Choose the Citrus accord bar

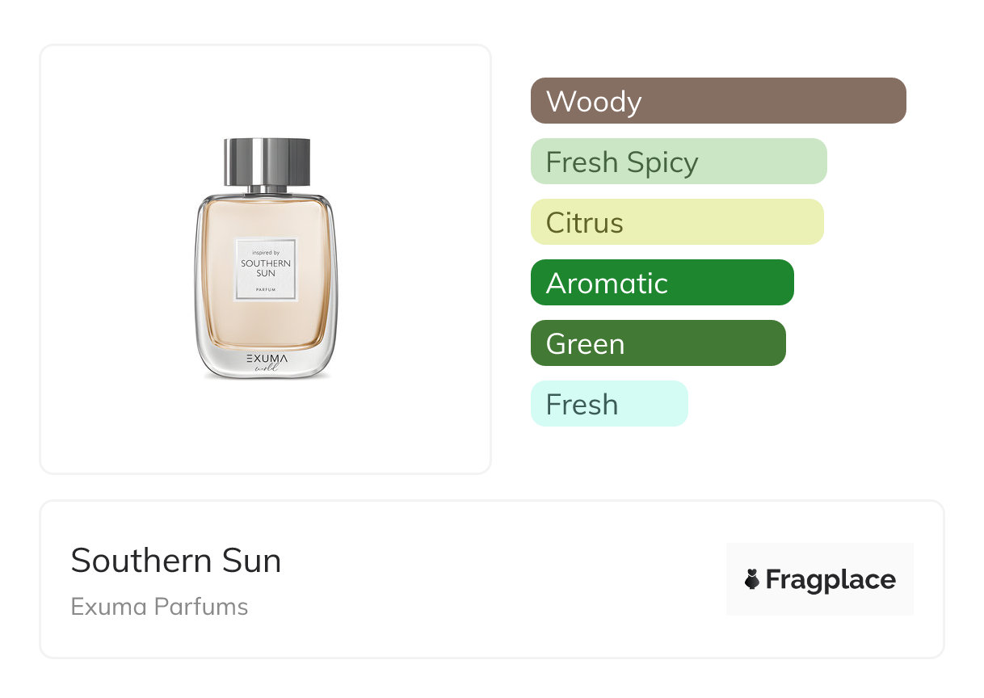[677, 222]
